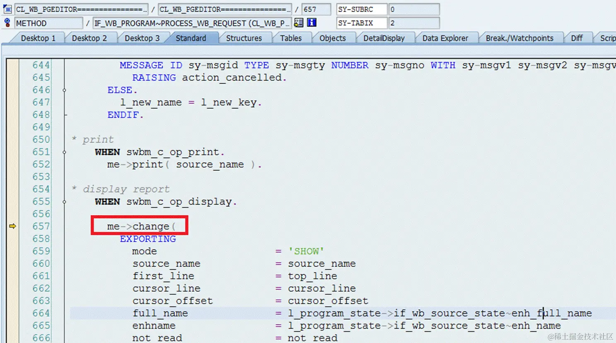Click the first CL_WB_PGEDITOR program field
The width and height of the screenshot is (616, 343).
tap(81, 9)
